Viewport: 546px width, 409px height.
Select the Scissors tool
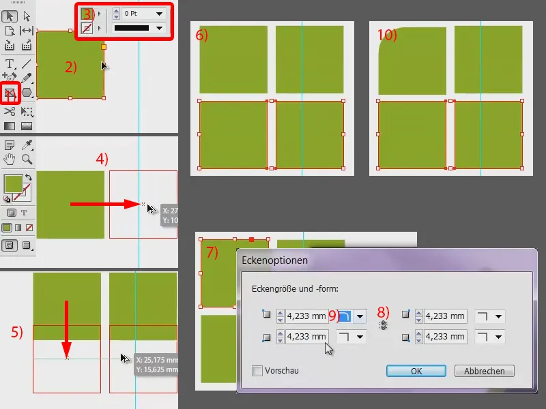tap(10, 111)
